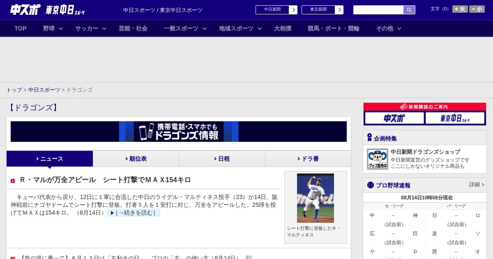Focus the site search input field
The width and height of the screenshot is (493, 259).
tap(378, 10)
